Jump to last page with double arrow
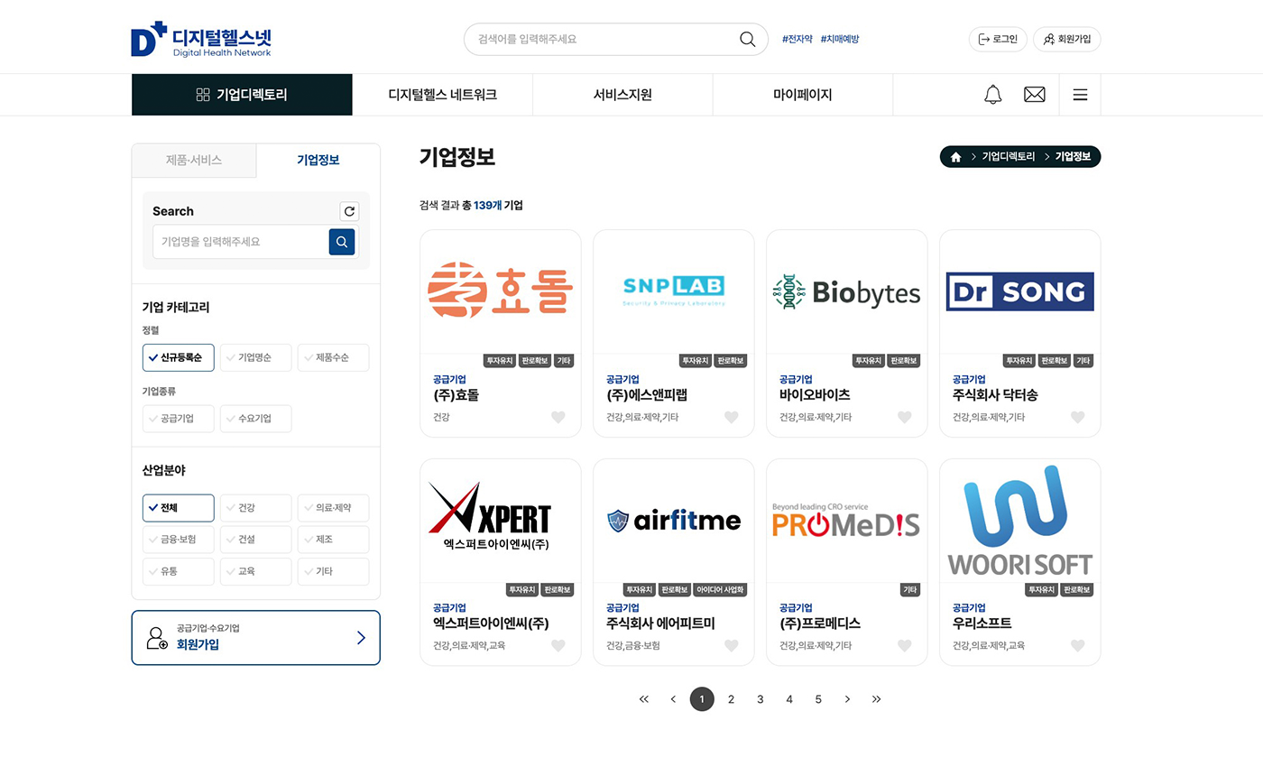 (x=876, y=699)
